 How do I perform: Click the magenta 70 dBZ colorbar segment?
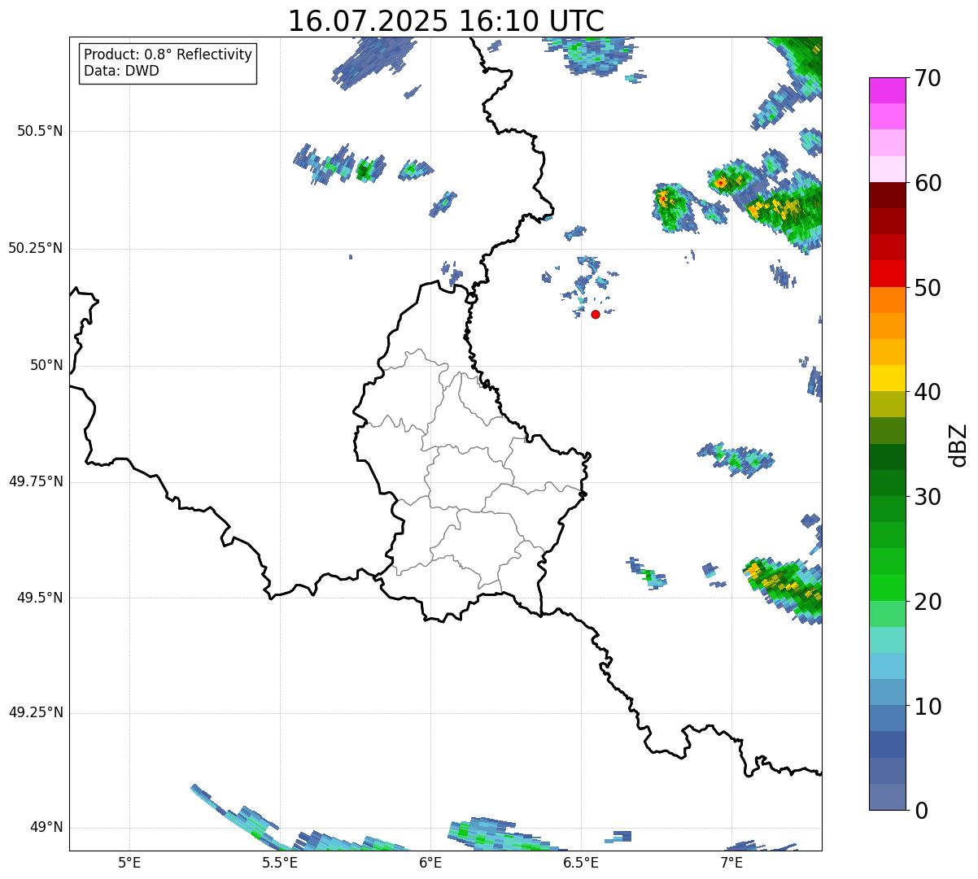888,90
